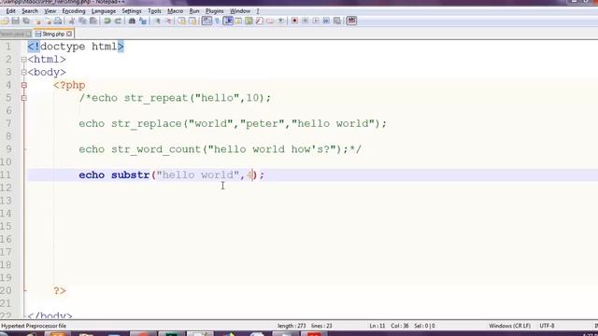Open the Language menu
This screenshot has height=336, width=598.
104,11
